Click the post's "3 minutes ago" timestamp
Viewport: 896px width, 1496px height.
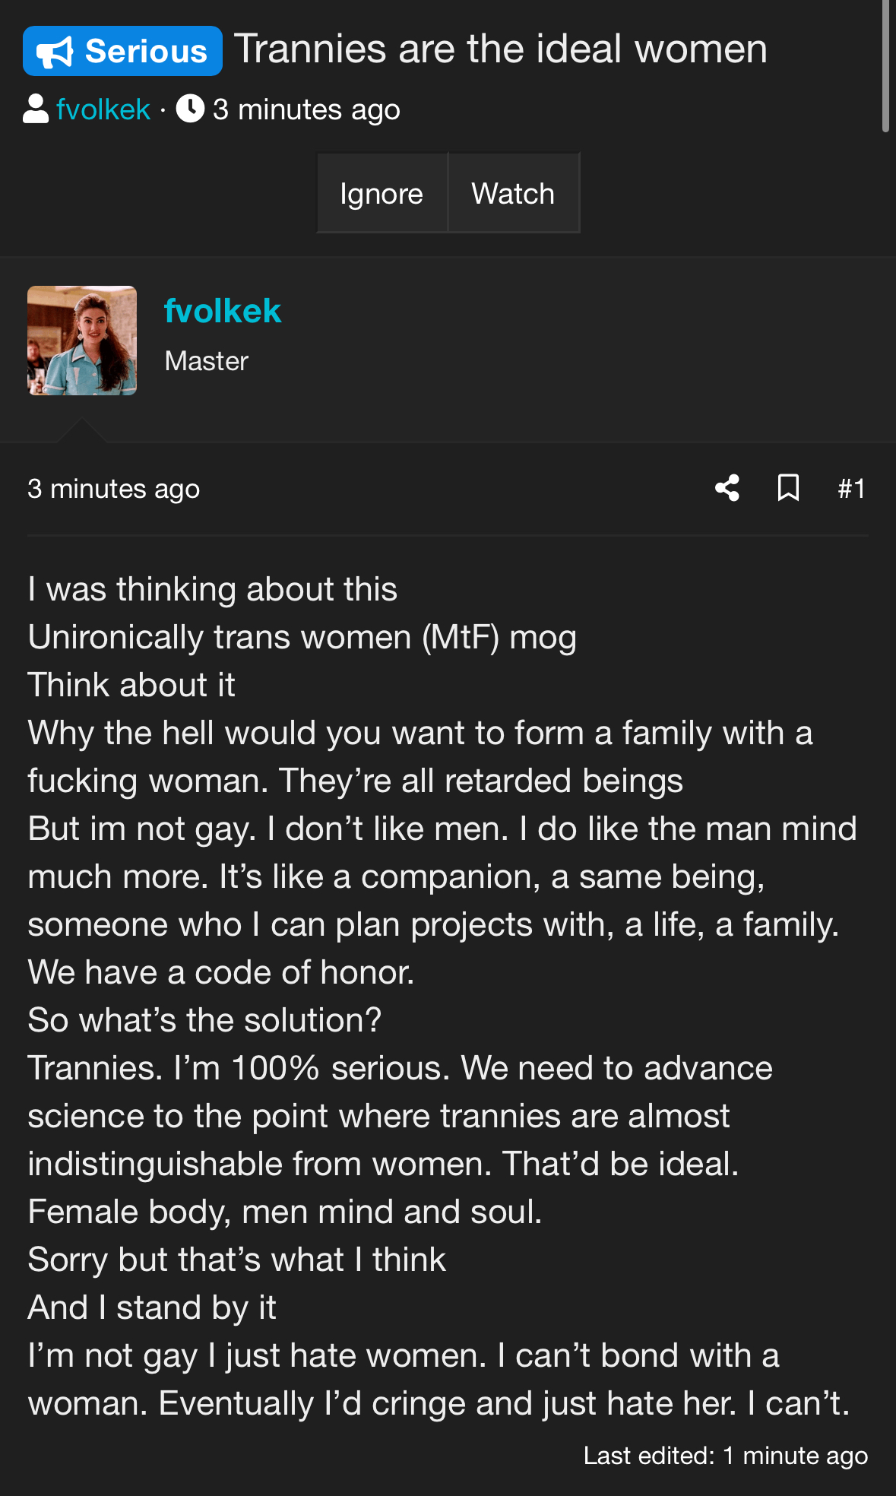(x=114, y=489)
